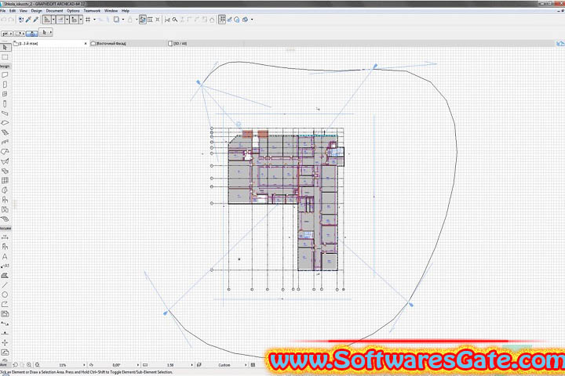Open the Teamwork menu
This screenshot has height=376, width=565.
[x=92, y=11]
